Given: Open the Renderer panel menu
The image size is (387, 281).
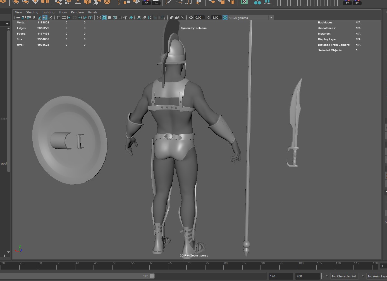Looking at the screenshot, I should tap(77, 12).
